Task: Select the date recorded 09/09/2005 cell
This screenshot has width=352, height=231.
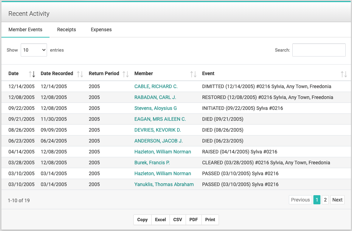Action: [x=54, y=130]
